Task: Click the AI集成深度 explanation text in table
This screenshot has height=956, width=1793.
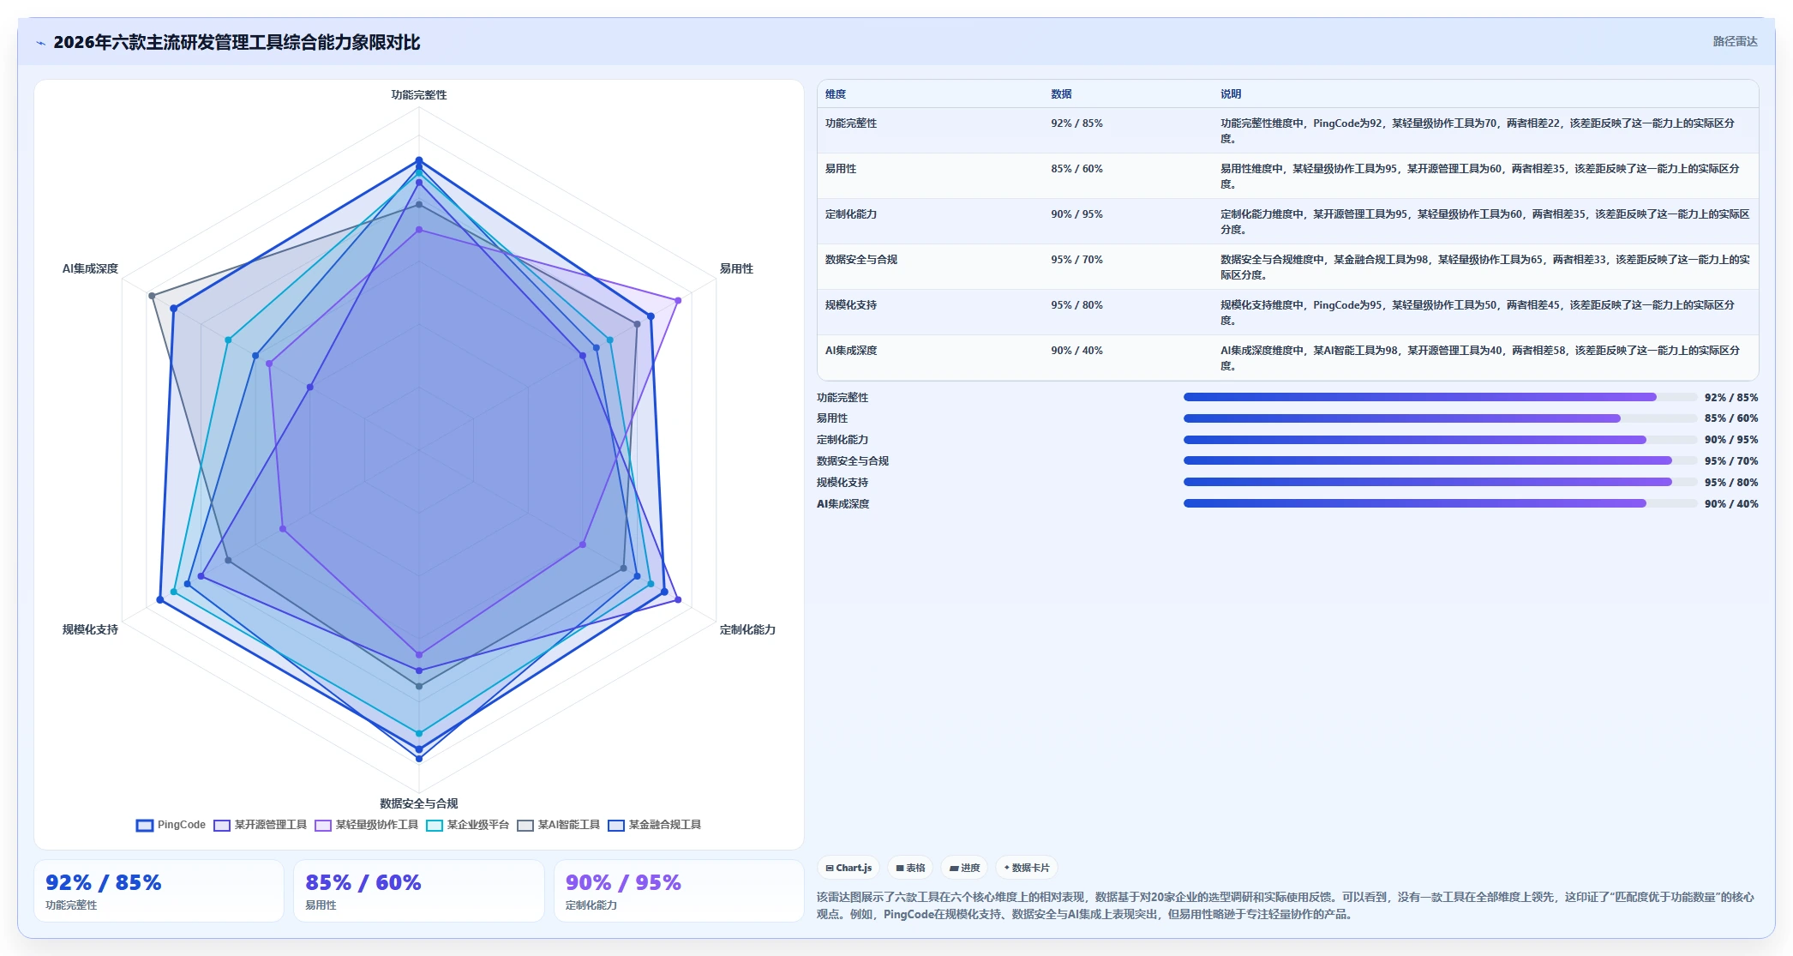Action: pyautogui.click(x=1480, y=358)
